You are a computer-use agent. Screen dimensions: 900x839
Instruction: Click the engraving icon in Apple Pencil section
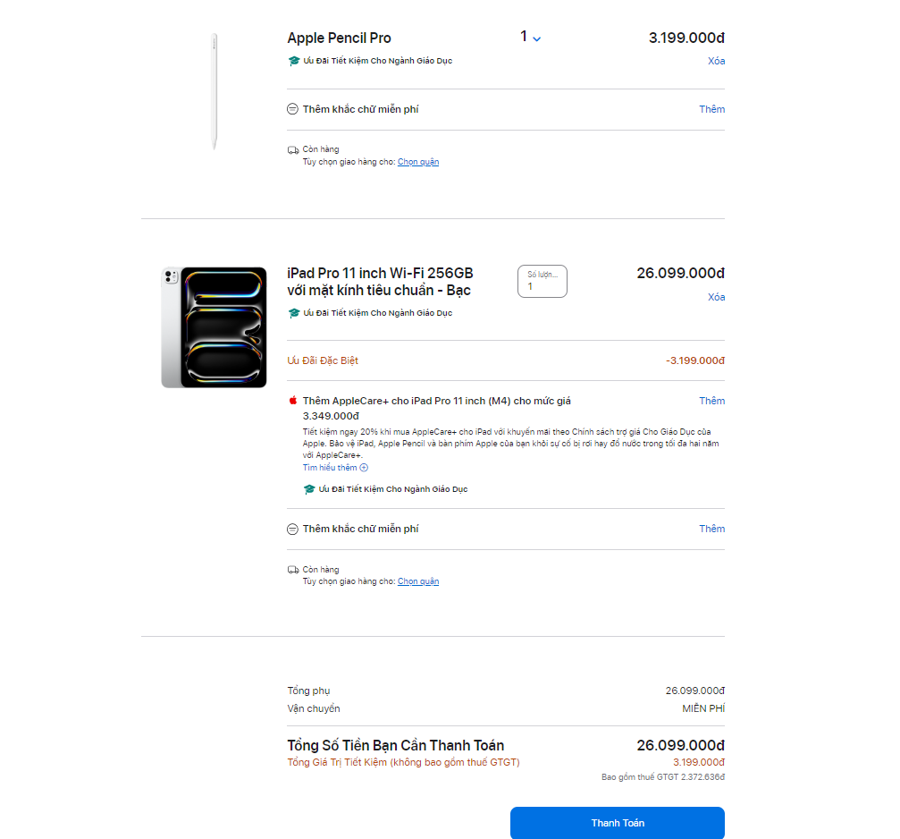click(x=293, y=109)
